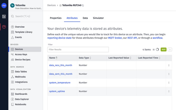
Task: Open actions menu for data_recv_this_month row
Action: (169, 65)
